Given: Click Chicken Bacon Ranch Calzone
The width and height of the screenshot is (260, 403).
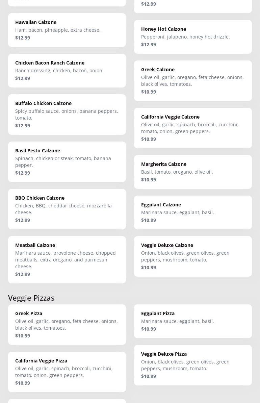Looking at the screenshot, I should [x=67, y=70].
